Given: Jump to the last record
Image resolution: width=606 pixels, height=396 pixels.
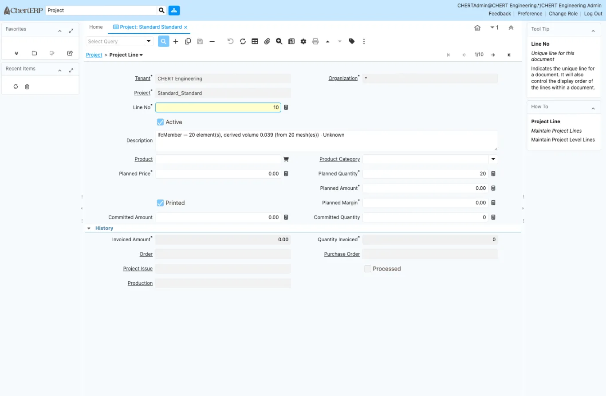Looking at the screenshot, I should click(509, 55).
